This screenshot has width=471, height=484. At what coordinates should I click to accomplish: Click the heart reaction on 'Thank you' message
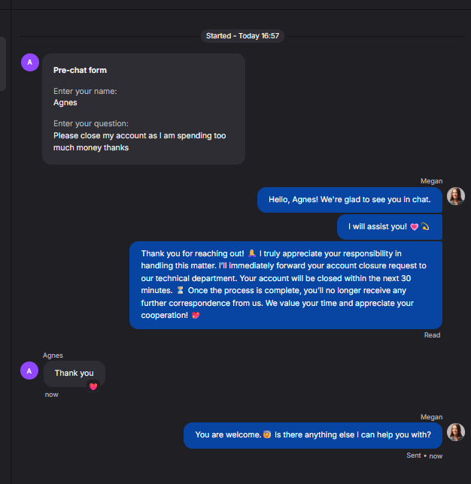[93, 386]
